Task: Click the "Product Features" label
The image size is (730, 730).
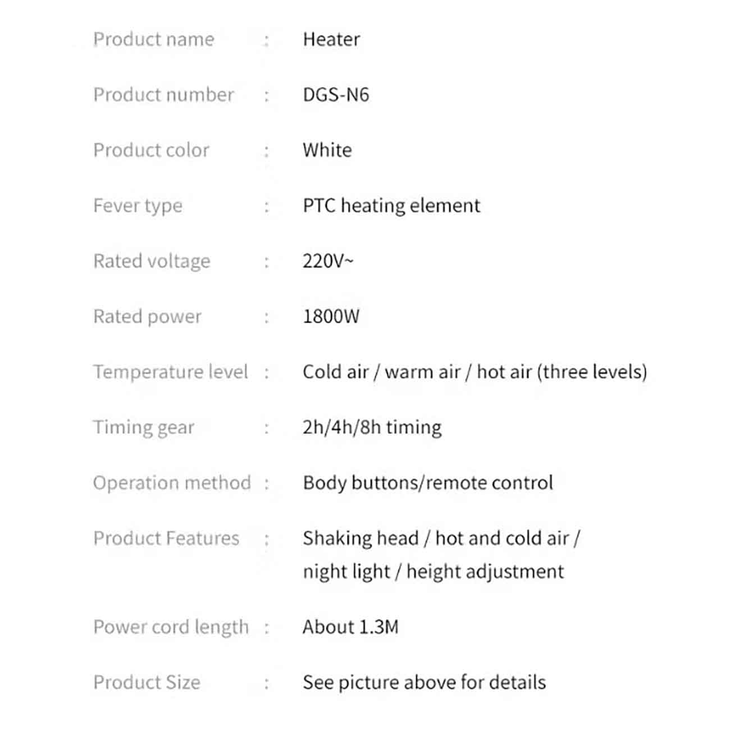Action: (x=166, y=539)
